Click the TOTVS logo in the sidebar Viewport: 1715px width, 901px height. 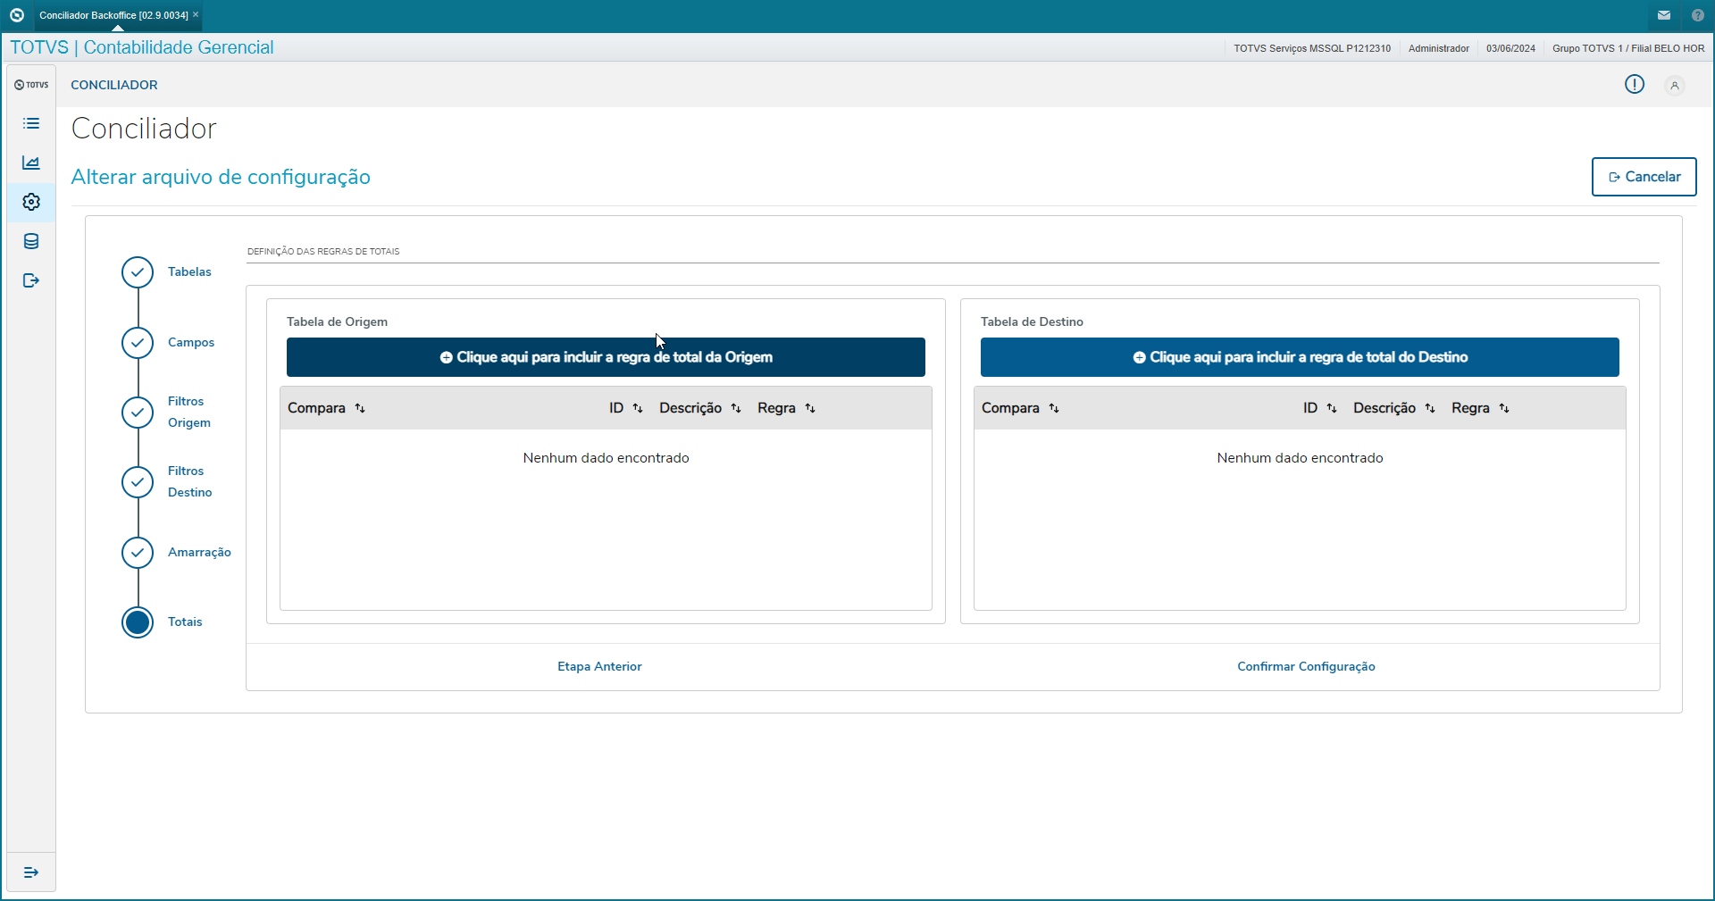coord(31,85)
